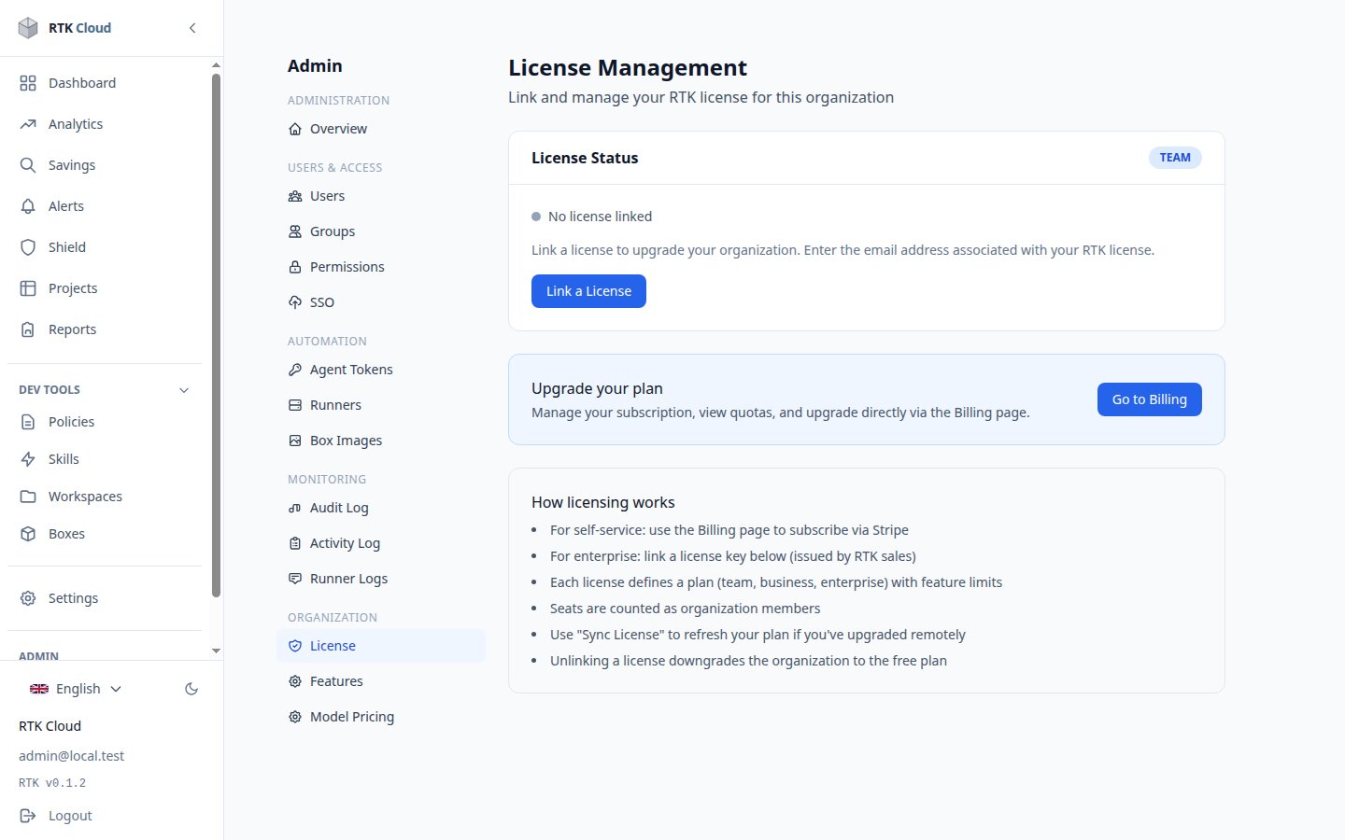Click the Link a License button
This screenshot has width=1345, height=840.
tap(588, 291)
